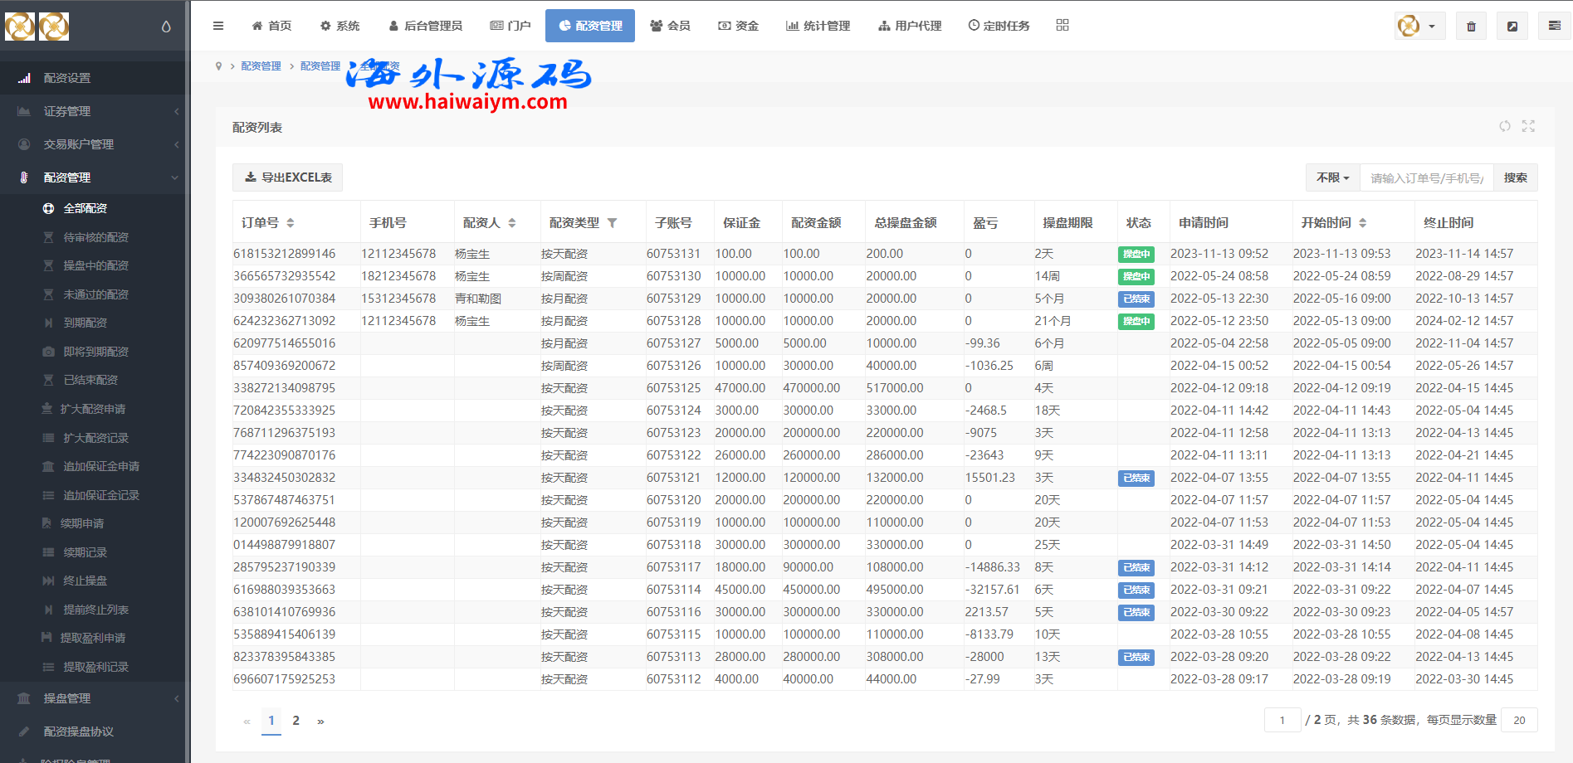Image resolution: width=1573 pixels, height=763 pixels.
Task: Expand the 配资列表 panel to fullscreen
Action: point(1528,126)
